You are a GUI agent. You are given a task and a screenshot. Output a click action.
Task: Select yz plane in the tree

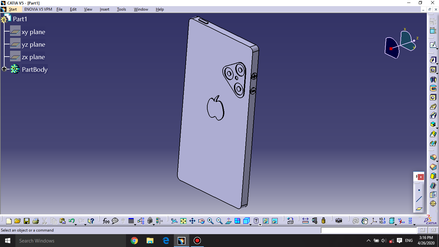point(33,44)
